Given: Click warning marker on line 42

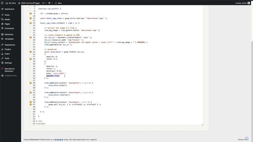Looking at the screenshot, I should (31, 92).
